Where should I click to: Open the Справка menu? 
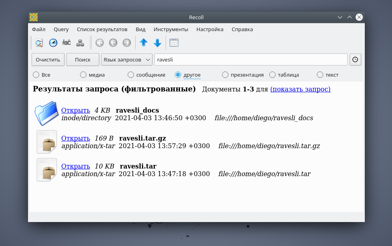tap(242, 30)
